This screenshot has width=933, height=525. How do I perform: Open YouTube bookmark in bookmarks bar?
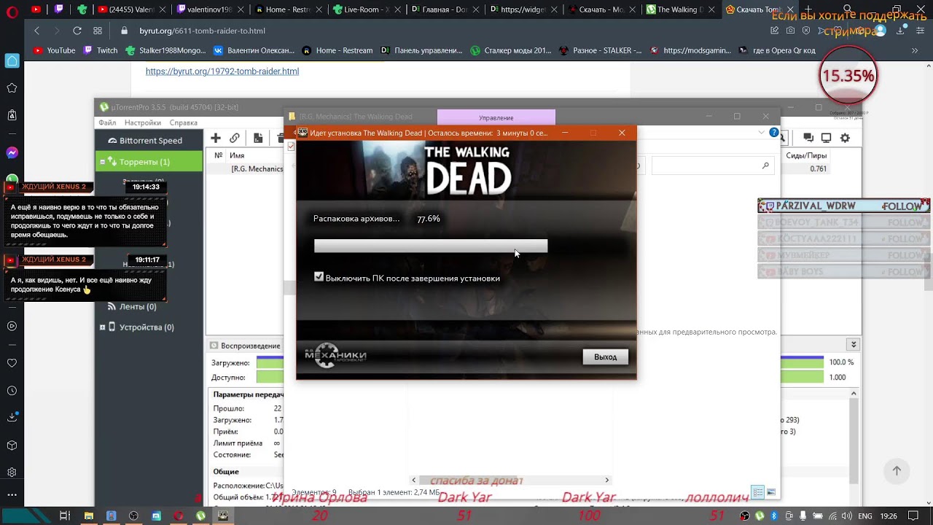(x=55, y=50)
